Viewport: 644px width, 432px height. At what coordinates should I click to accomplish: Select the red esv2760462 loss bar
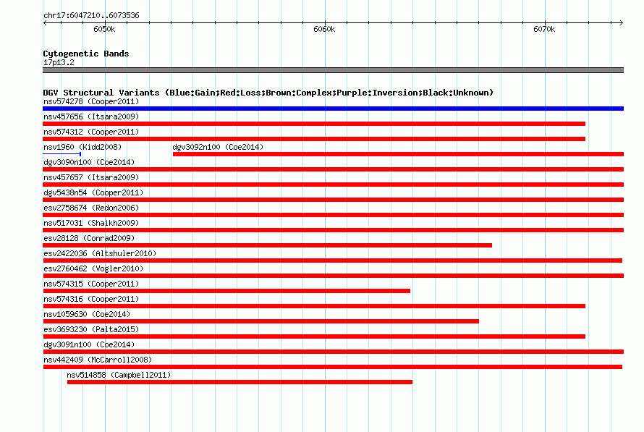[333, 276]
